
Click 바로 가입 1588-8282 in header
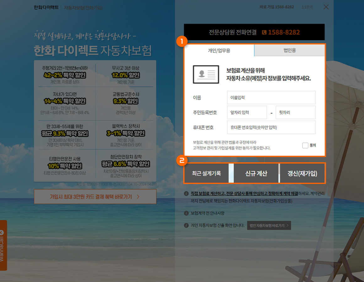click(x=277, y=7)
